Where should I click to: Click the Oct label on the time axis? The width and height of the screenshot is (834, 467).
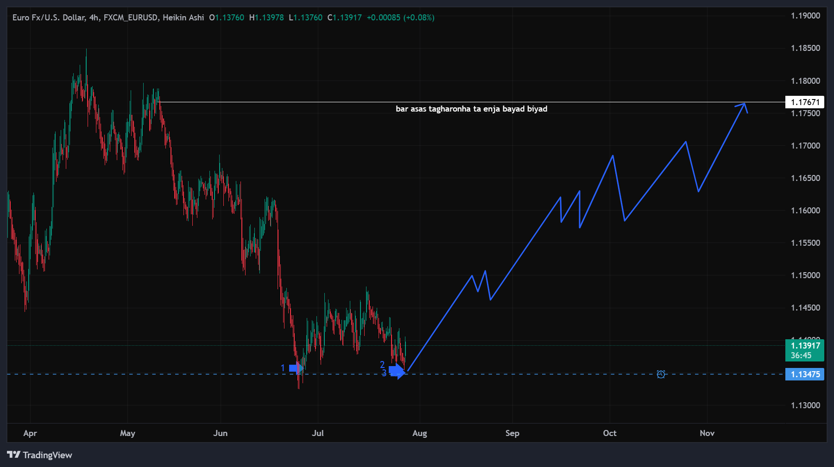point(610,433)
